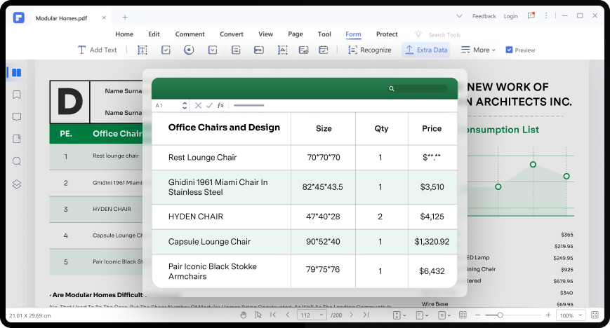Open the notifications message icon
The width and height of the screenshot is (610, 328).
click(531, 15)
